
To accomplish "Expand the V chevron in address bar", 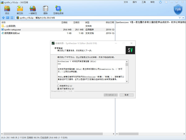I will pyautogui.click(x=180, y=18).
